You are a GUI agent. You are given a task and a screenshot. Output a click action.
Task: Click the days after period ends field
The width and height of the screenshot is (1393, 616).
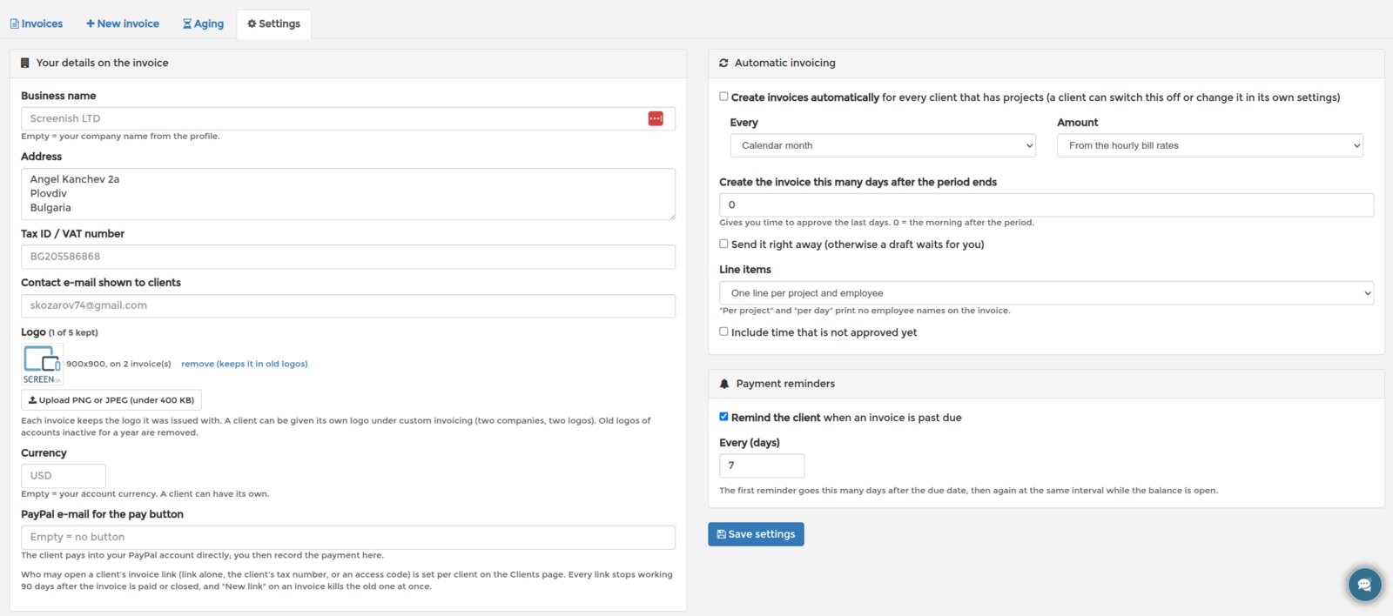coord(1046,204)
